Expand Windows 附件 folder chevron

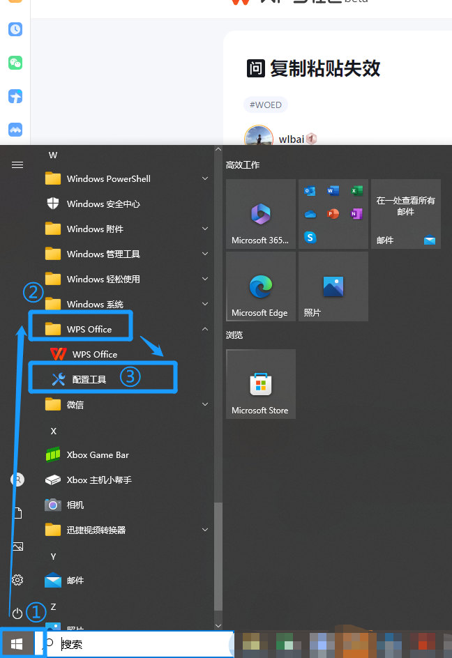[x=205, y=229]
